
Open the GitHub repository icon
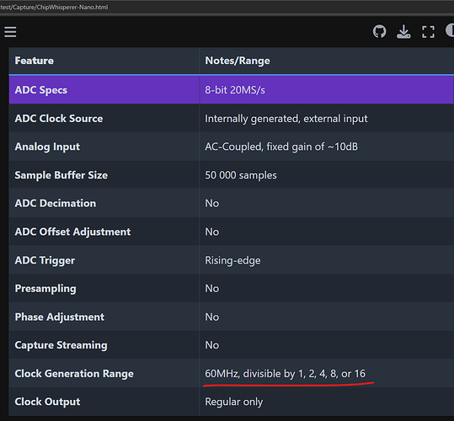pyautogui.click(x=379, y=31)
